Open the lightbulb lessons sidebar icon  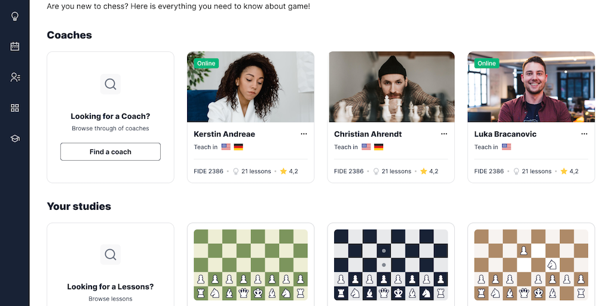pyautogui.click(x=15, y=16)
